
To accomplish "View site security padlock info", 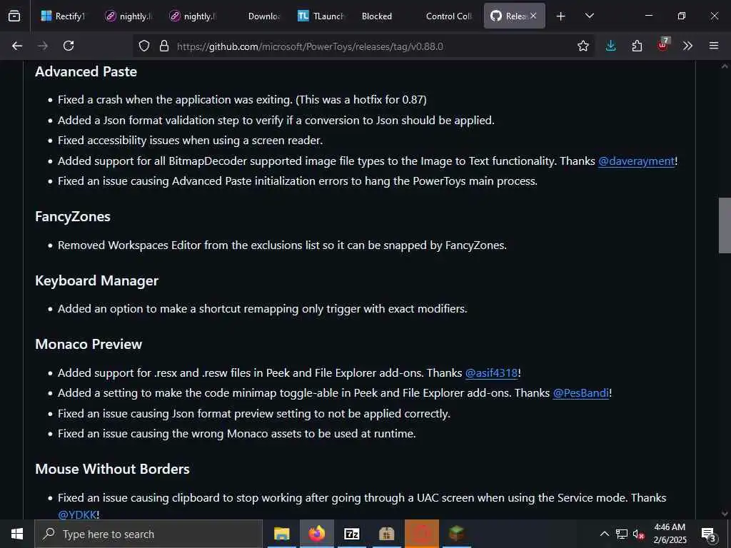I will point(163,46).
